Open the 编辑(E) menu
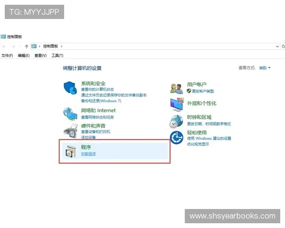 (24, 56)
